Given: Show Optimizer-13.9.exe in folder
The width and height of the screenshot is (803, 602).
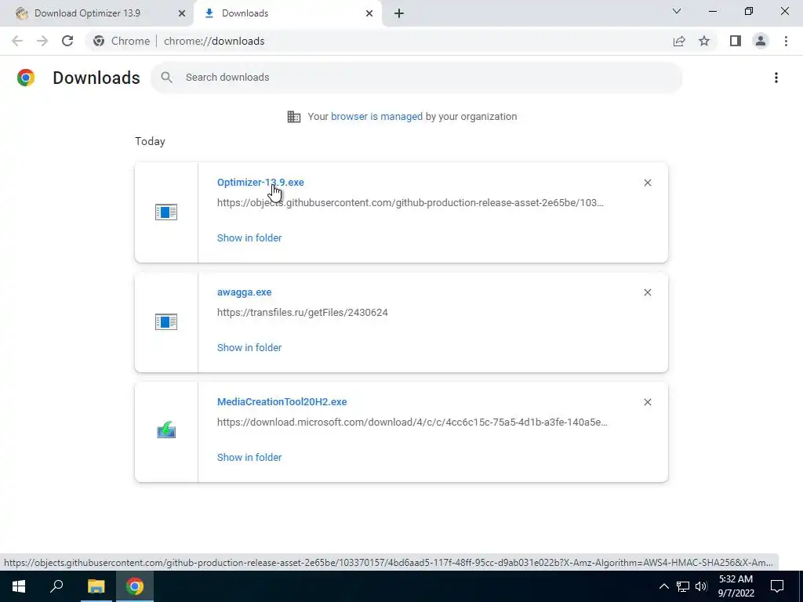Looking at the screenshot, I should coord(249,238).
